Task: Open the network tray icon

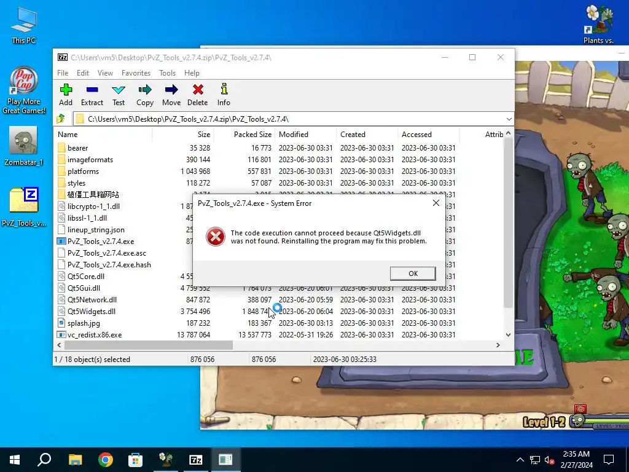Action: pyautogui.click(x=535, y=460)
